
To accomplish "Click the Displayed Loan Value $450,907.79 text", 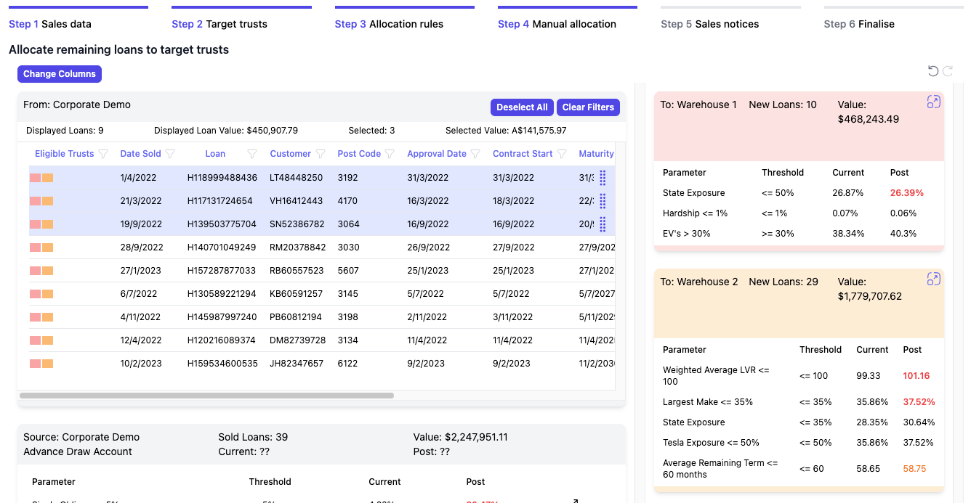I will pos(226,131).
